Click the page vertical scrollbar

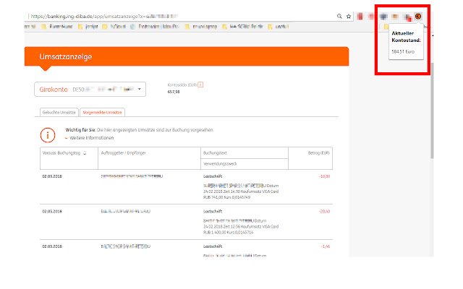[x=432, y=111]
